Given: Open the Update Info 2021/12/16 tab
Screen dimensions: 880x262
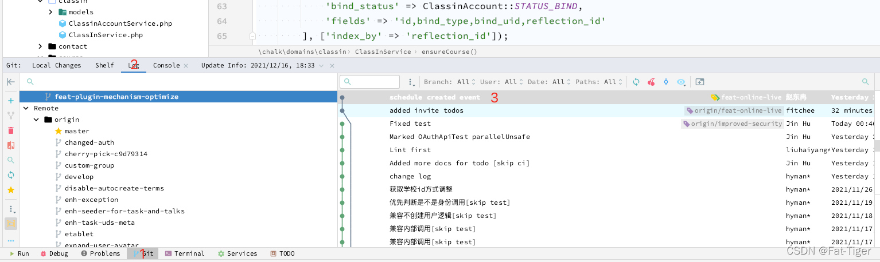Looking at the screenshot, I should pyautogui.click(x=258, y=65).
